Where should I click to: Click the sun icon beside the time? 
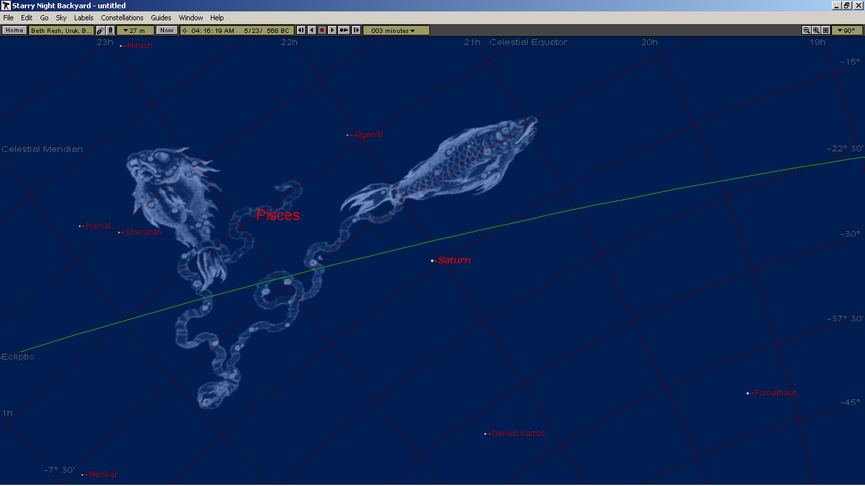pos(185,30)
